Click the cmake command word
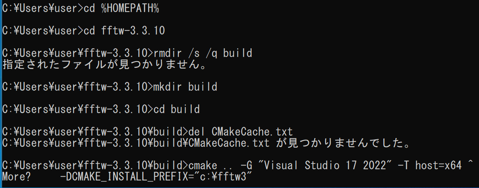Screen dimensions: 479x188 tap(202, 166)
